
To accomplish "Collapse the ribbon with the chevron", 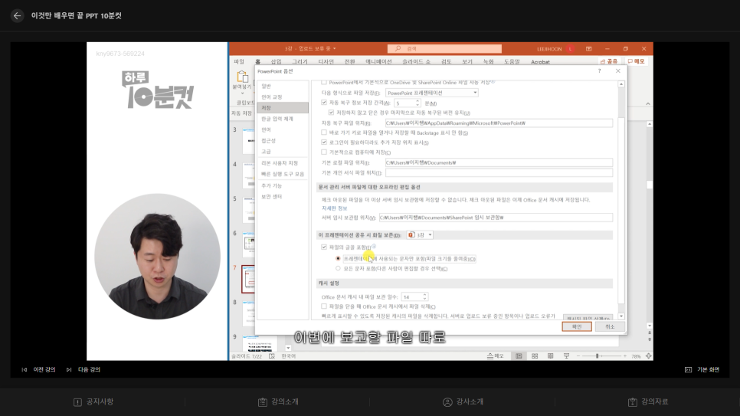I will [647, 104].
